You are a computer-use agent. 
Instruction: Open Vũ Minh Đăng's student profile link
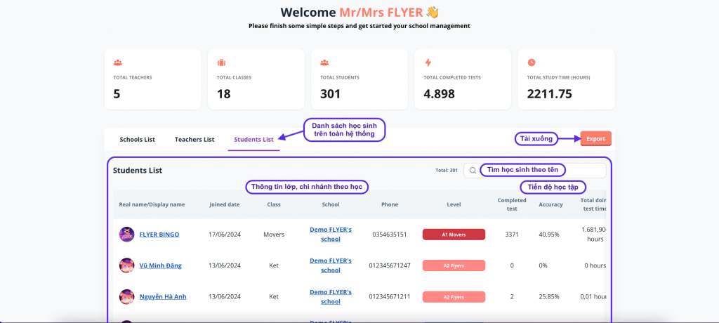coord(162,265)
